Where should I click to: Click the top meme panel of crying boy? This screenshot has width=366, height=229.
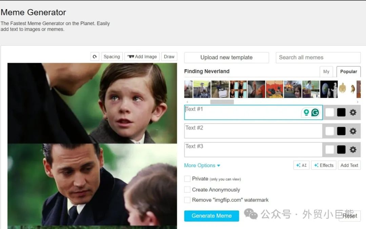pyautogui.click(x=92, y=103)
